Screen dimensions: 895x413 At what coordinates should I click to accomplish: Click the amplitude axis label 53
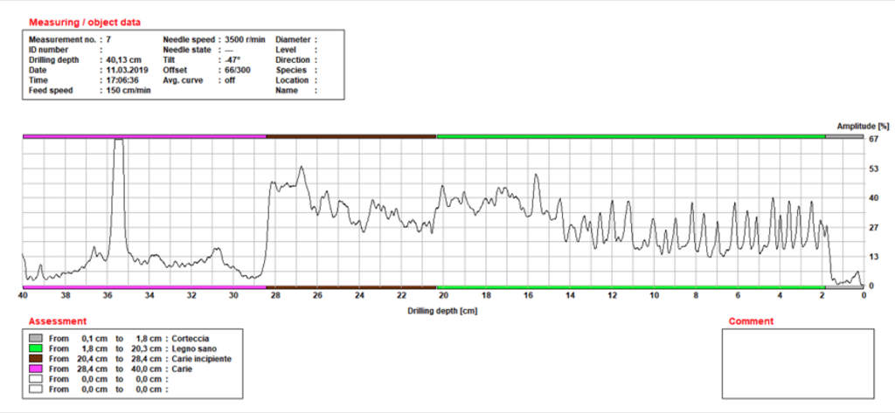[873, 169]
